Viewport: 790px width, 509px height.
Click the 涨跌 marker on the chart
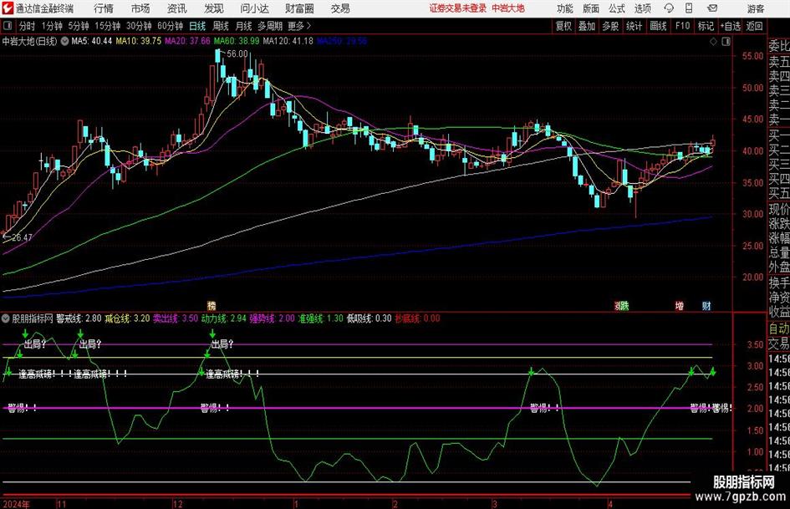click(x=622, y=305)
